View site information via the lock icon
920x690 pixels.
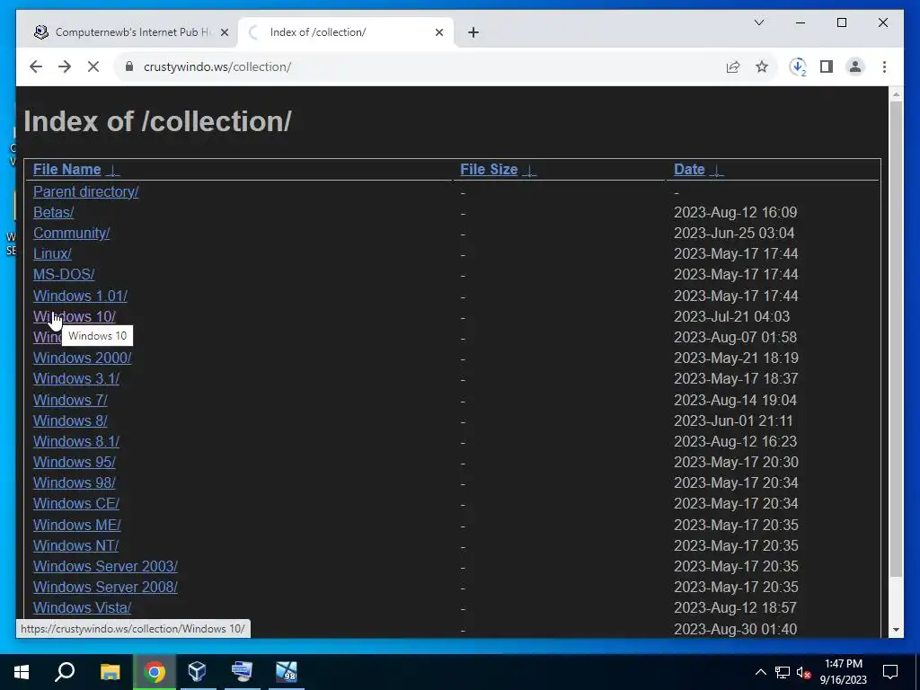(x=129, y=66)
